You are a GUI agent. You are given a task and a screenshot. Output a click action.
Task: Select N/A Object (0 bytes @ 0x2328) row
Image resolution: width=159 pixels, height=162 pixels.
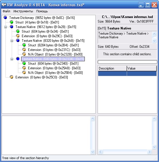coord(55,54)
